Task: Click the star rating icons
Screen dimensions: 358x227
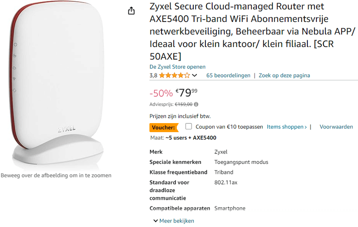Action: point(174,76)
